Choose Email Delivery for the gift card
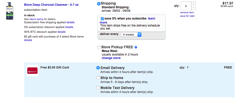This screenshot has width=243, height=99. pyautogui.click(x=98, y=68)
